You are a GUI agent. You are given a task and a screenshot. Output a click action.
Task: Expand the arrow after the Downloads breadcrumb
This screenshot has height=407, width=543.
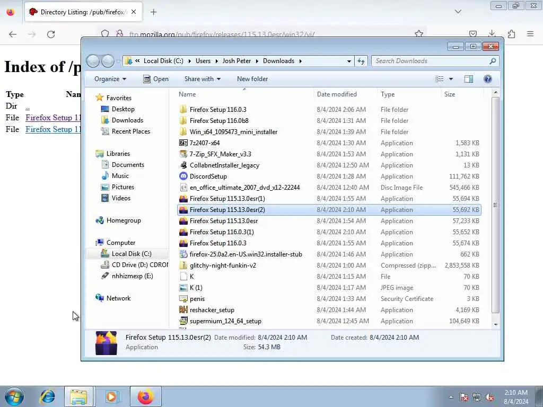300,61
